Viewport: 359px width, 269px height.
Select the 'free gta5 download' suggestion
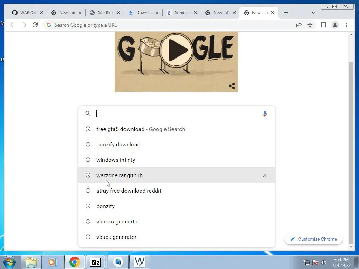click(x=176, y=129)
